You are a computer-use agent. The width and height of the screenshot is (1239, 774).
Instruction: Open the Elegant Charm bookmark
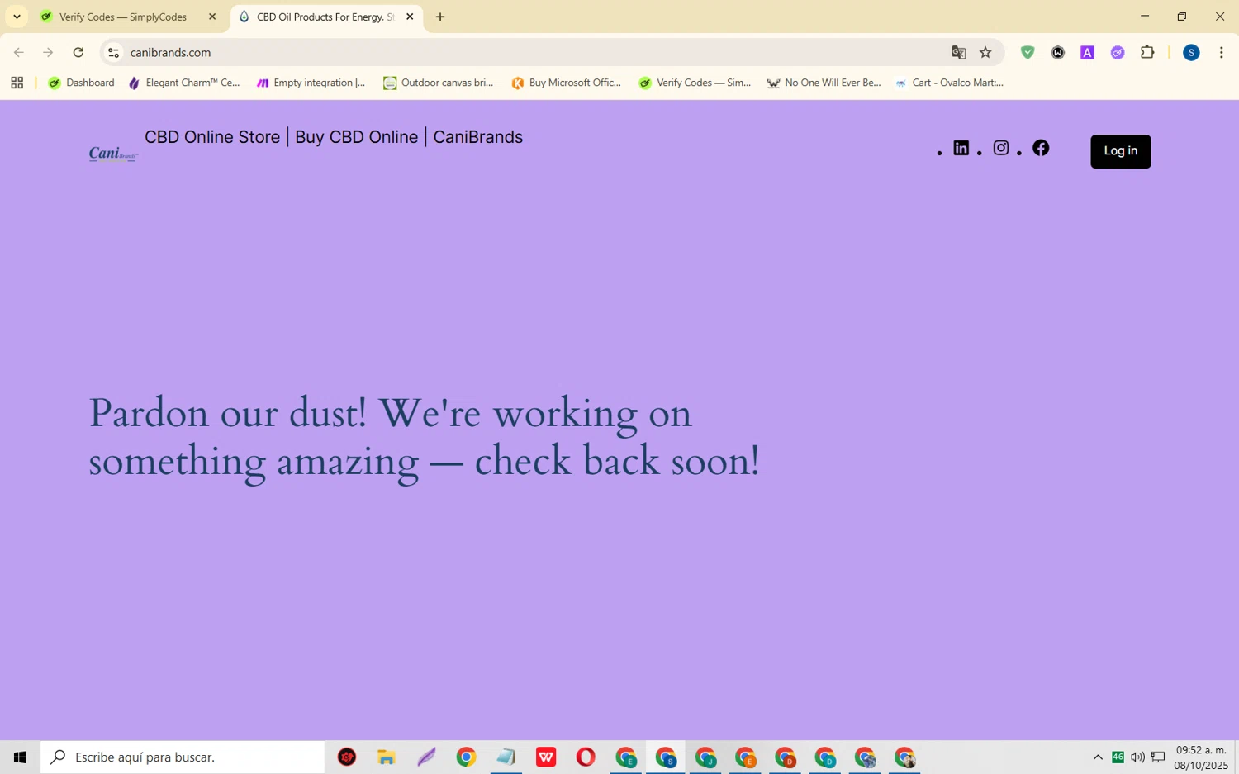183,83
